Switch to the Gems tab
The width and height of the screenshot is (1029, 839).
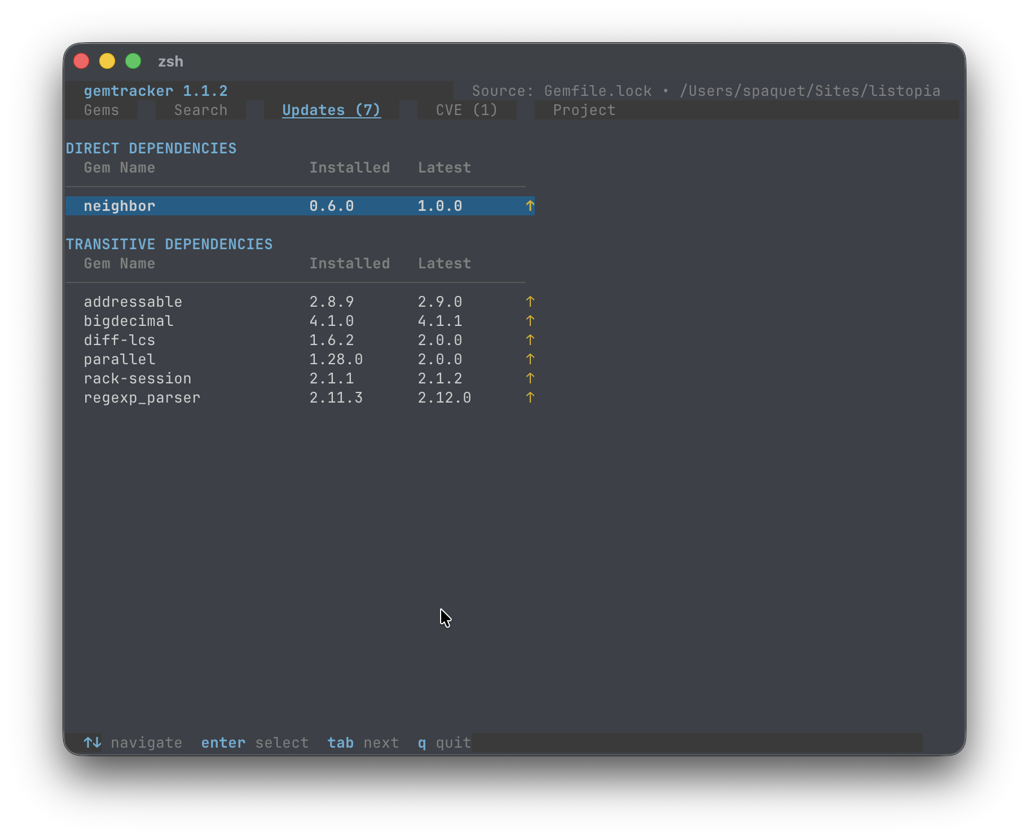coord(102,110)
